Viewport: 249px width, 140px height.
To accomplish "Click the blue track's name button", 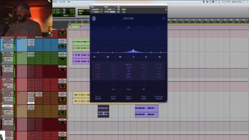I will point(7,40).
